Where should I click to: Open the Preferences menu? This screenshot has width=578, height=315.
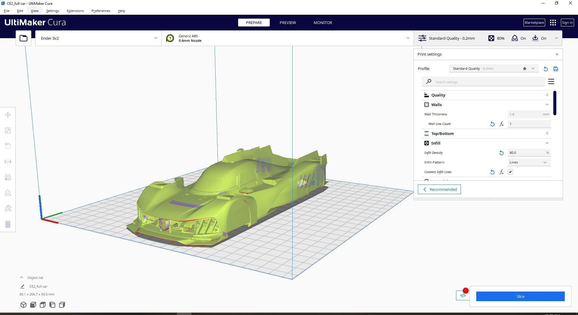(101, 11)
